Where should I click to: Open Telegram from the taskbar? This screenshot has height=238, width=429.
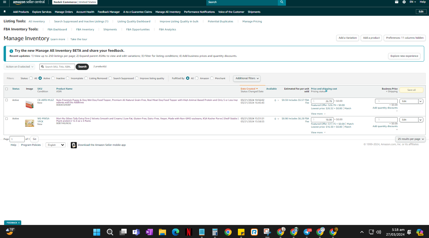point(307,232)
